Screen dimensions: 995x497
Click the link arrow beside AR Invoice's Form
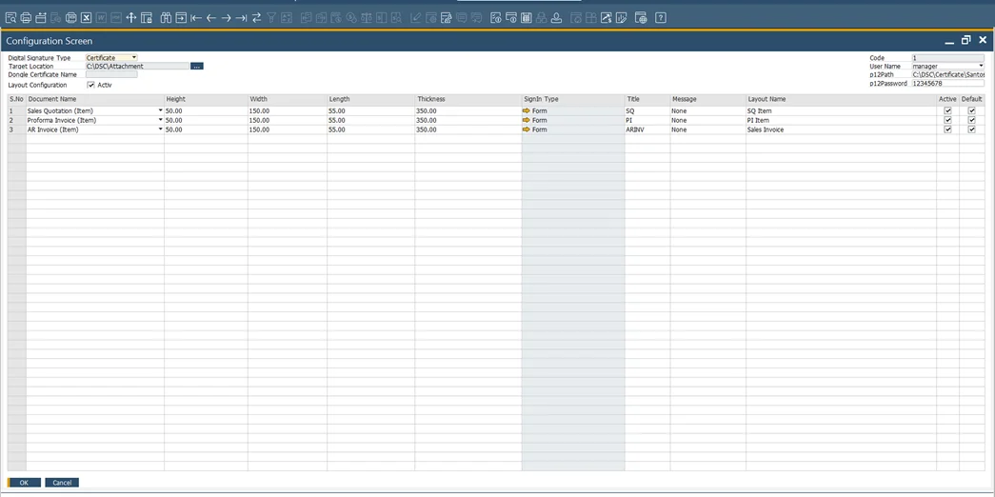coord(527,129)
